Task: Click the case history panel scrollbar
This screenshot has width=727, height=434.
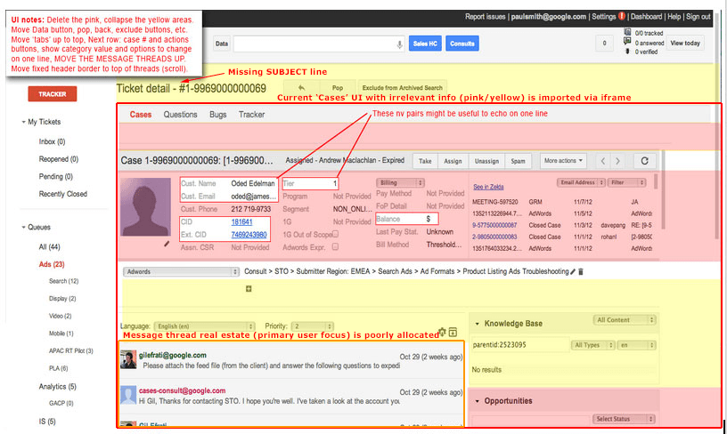Action: [656, 181]
